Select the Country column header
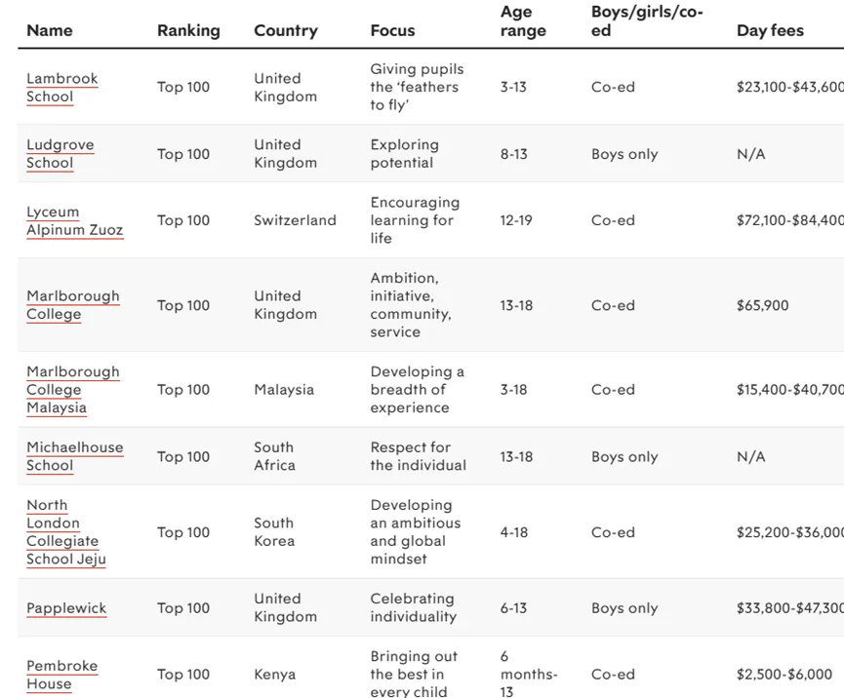Viewport: 844px width, 698px height. click(286, 31)
